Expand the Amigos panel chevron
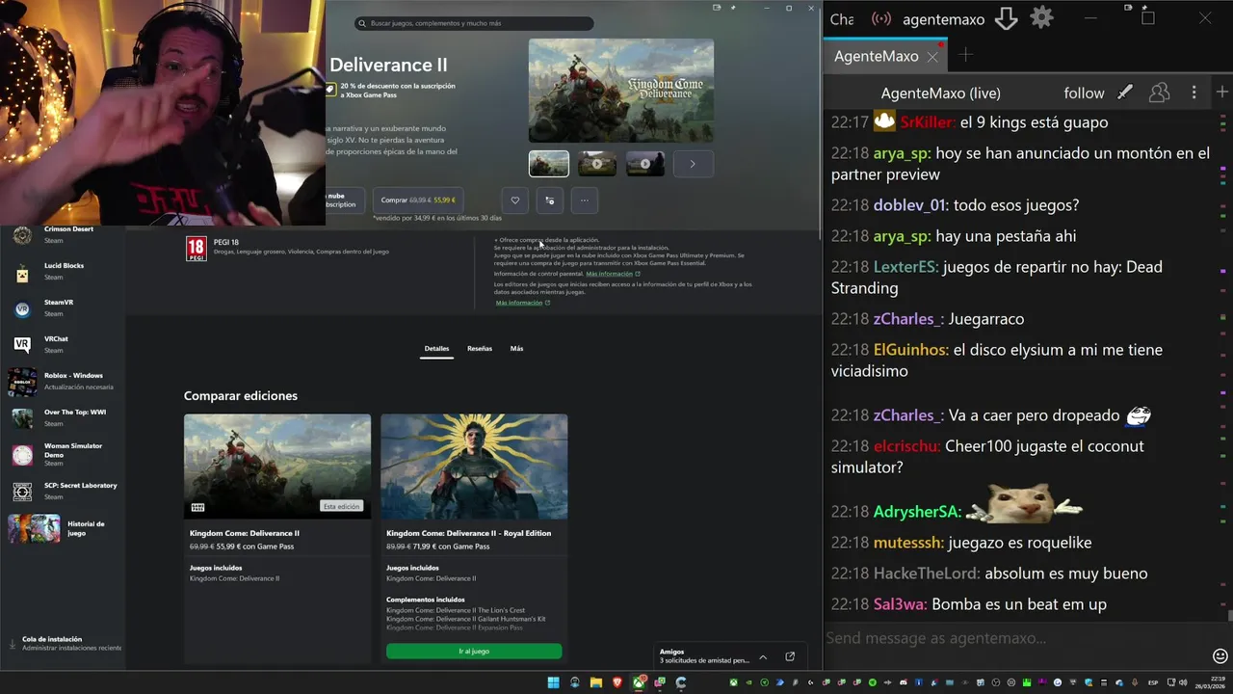 (x=763, y=656)
